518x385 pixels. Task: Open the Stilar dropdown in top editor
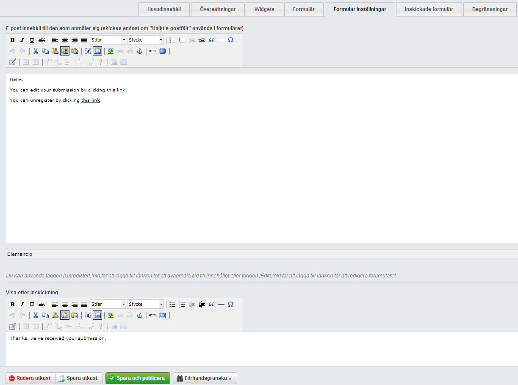click(x=108, y=40)
